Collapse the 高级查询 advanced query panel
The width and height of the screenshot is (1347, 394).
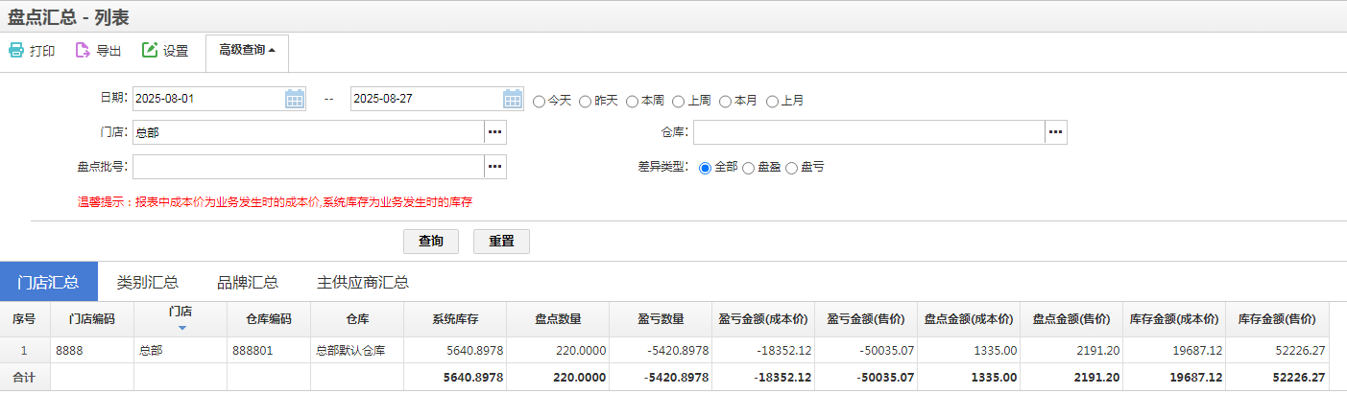(247, 51)
